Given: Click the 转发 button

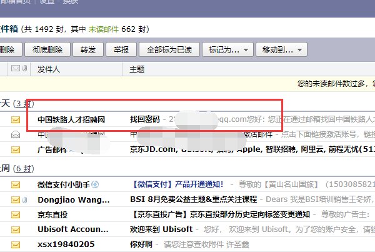Looking at the screenshot, I should coord(88,49).
